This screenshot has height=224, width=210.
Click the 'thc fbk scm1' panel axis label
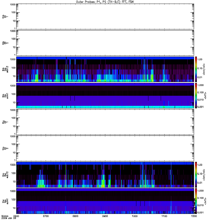(x=5, y=201)
